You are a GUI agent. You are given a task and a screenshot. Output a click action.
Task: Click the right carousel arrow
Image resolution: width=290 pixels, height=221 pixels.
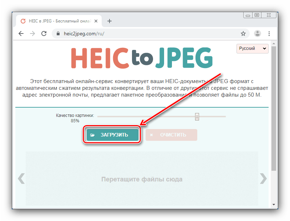[263, 179]
